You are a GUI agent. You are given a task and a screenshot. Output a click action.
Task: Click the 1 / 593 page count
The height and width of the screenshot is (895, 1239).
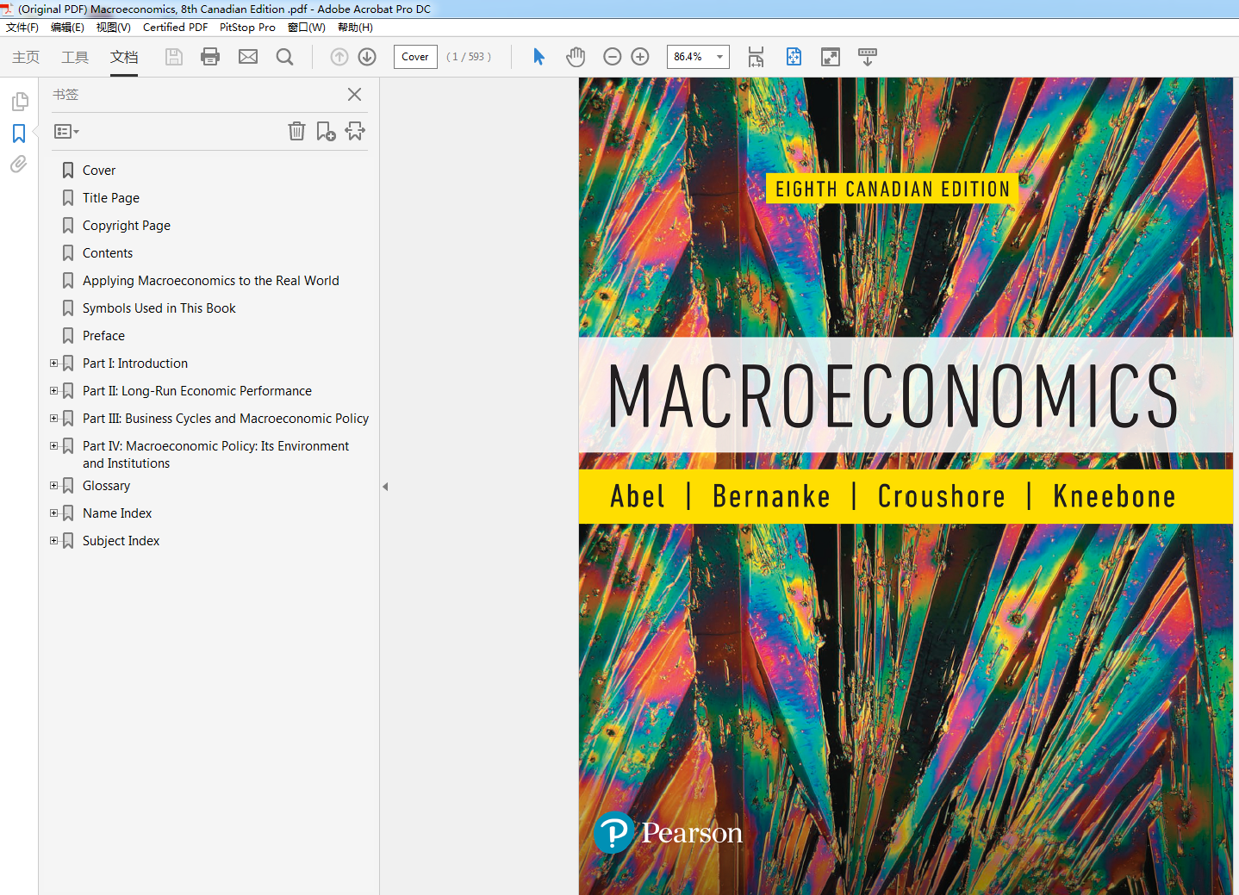(x=469, y=57)
